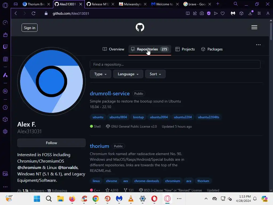This screenshot has width=273, height=205.
Task: Click the profile avatar image
Action: point(51,81)
